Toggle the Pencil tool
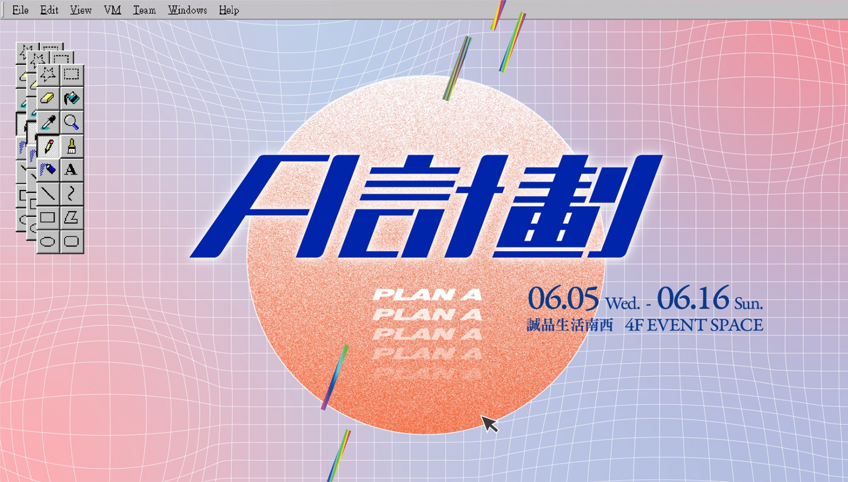The image size is (848, 482). tap(48, 146)
